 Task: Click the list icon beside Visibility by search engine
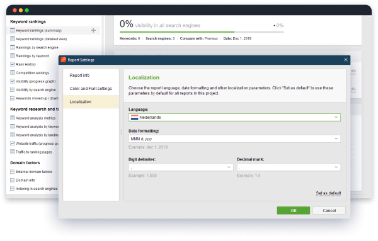click(13, 89)
